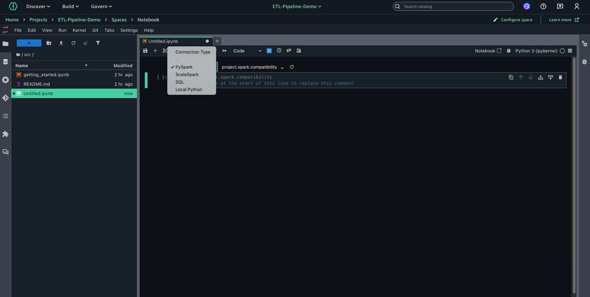Open Notebook in a new window

488,51
